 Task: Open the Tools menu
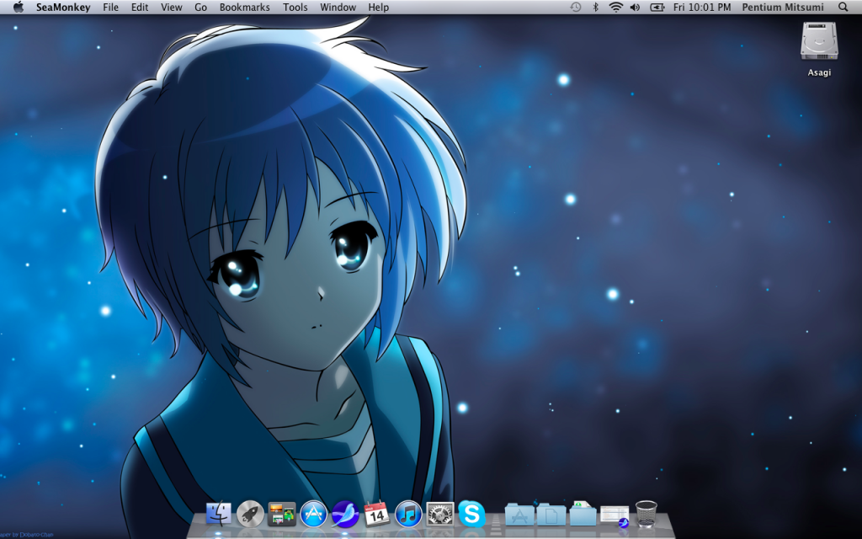click(295, 7)
